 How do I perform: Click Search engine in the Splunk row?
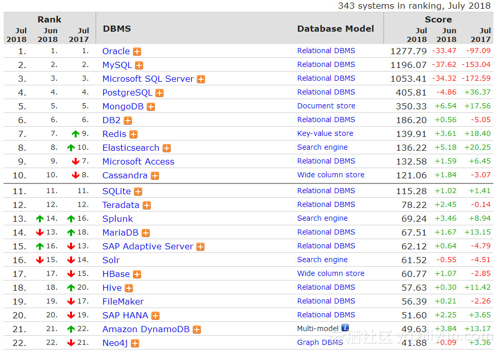(x=323, y=218)
